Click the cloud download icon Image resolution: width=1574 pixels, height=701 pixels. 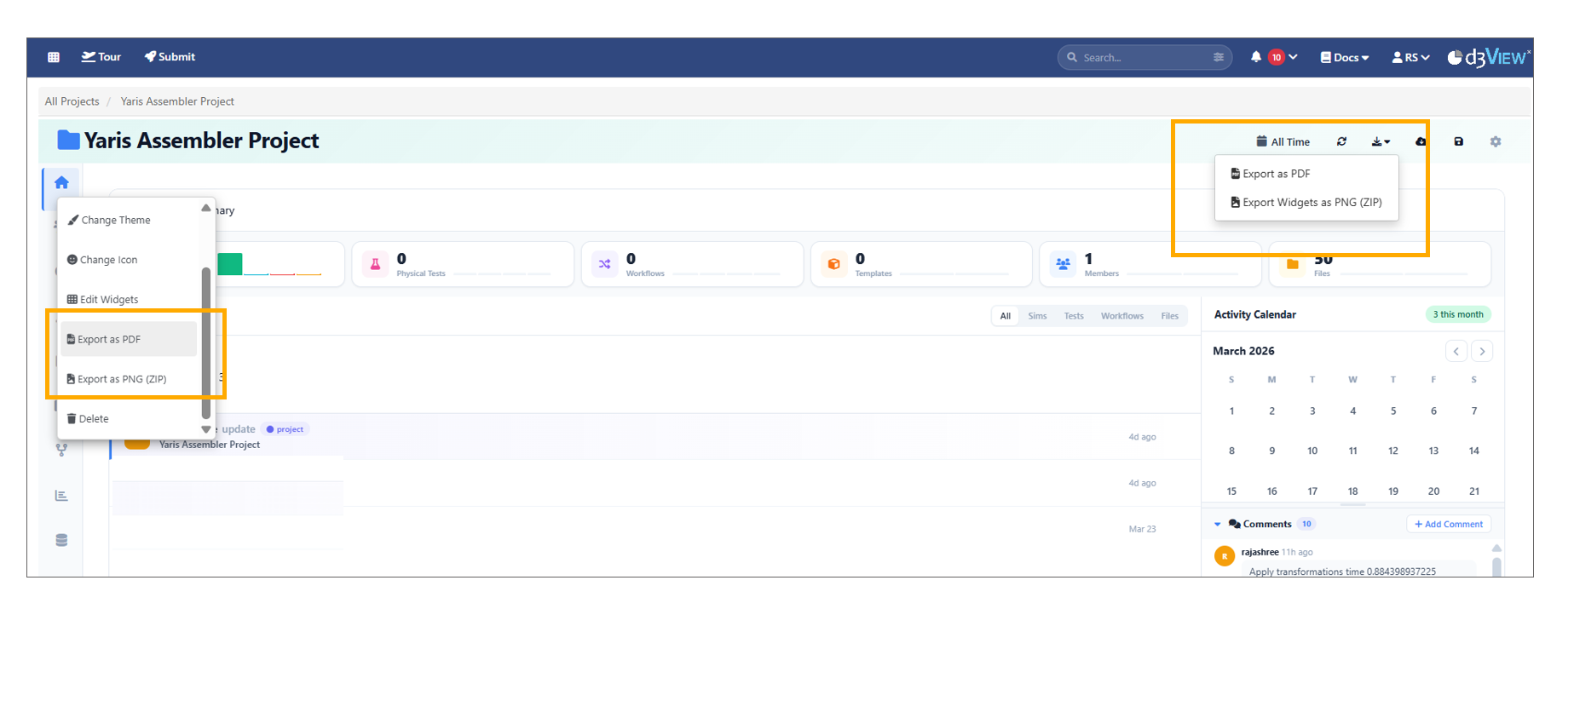1421,141
